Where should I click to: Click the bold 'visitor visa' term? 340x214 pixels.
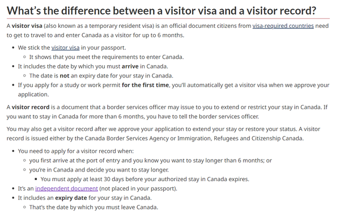tap(27, 26)
